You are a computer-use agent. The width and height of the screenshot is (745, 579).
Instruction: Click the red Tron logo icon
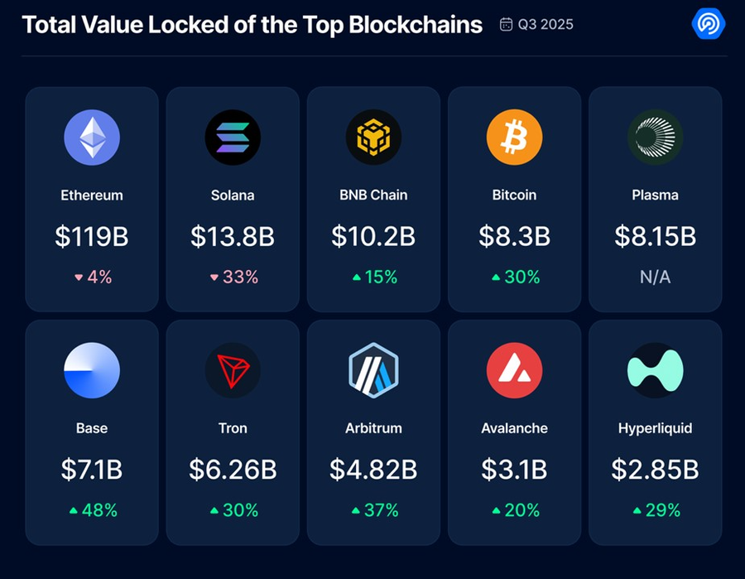(x=233, y=370)
